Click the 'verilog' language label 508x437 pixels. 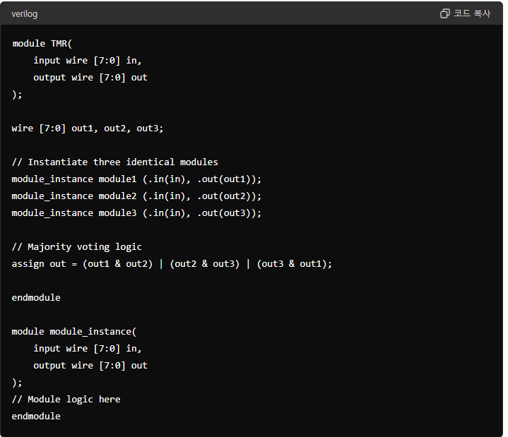[25, 14]
